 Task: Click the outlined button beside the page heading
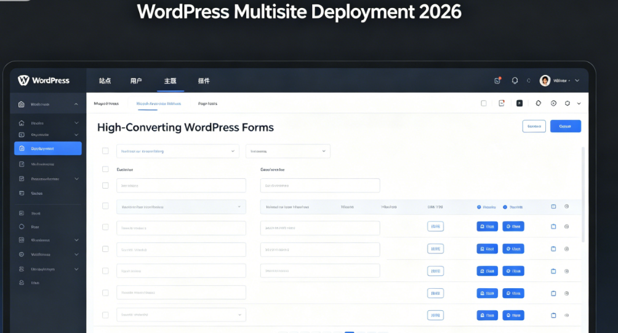pyautogui.click(x=534, y=126)
